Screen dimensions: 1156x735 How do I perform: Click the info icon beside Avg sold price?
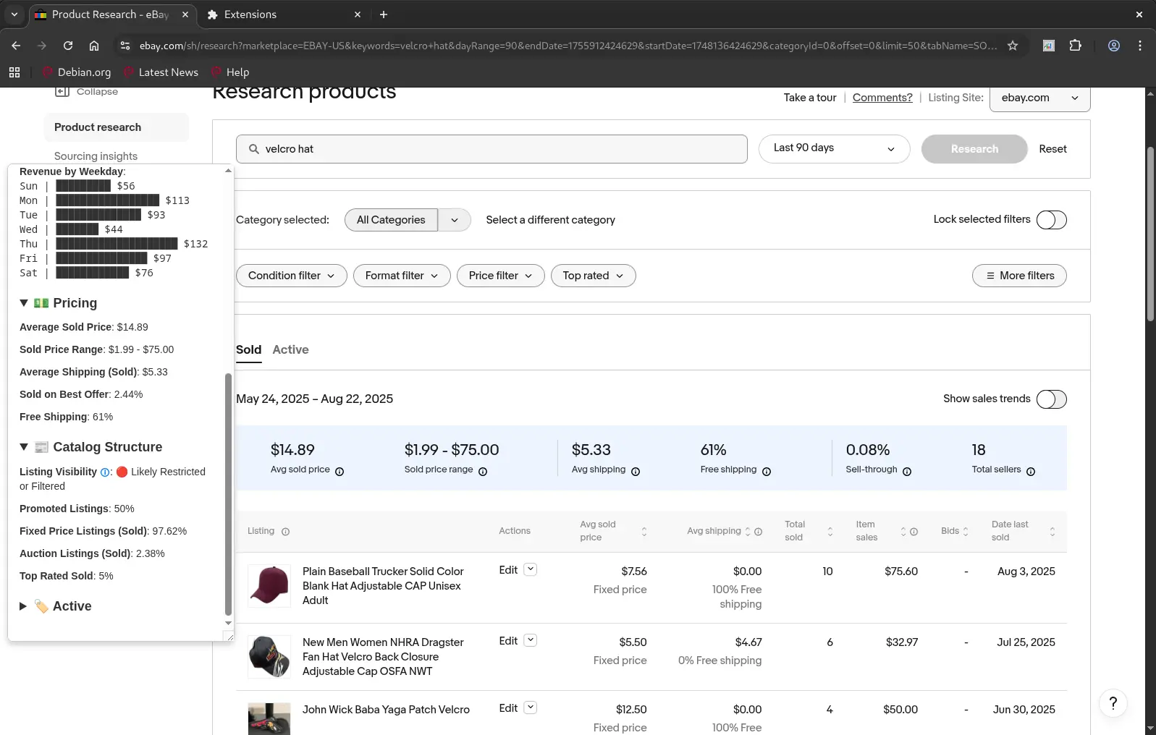coord(339,472)
